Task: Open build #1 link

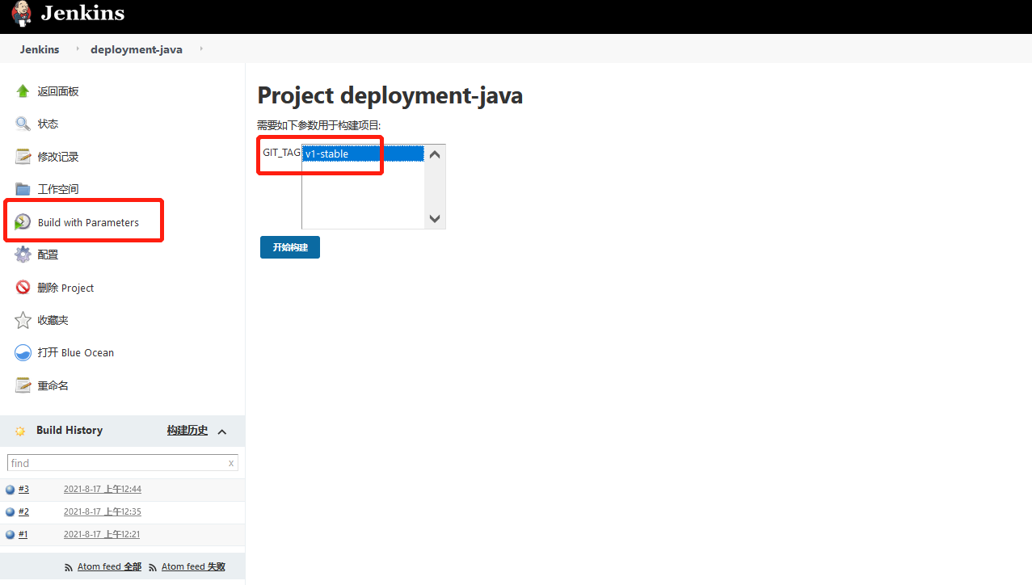Action: coord(23,534)
